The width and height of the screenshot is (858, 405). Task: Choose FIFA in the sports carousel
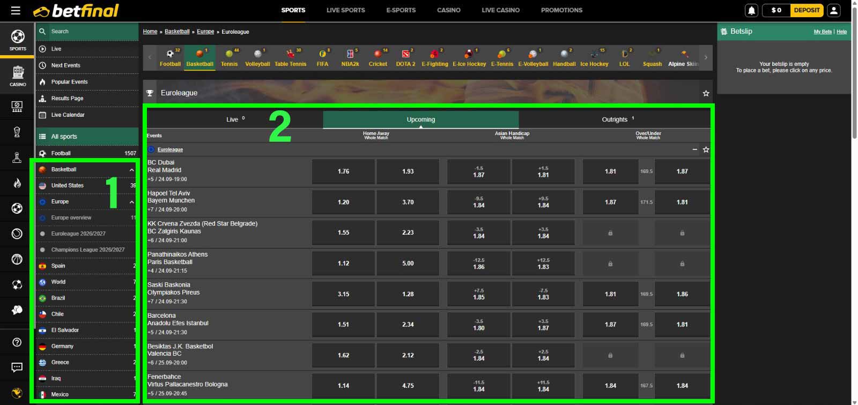coord(322,58)
